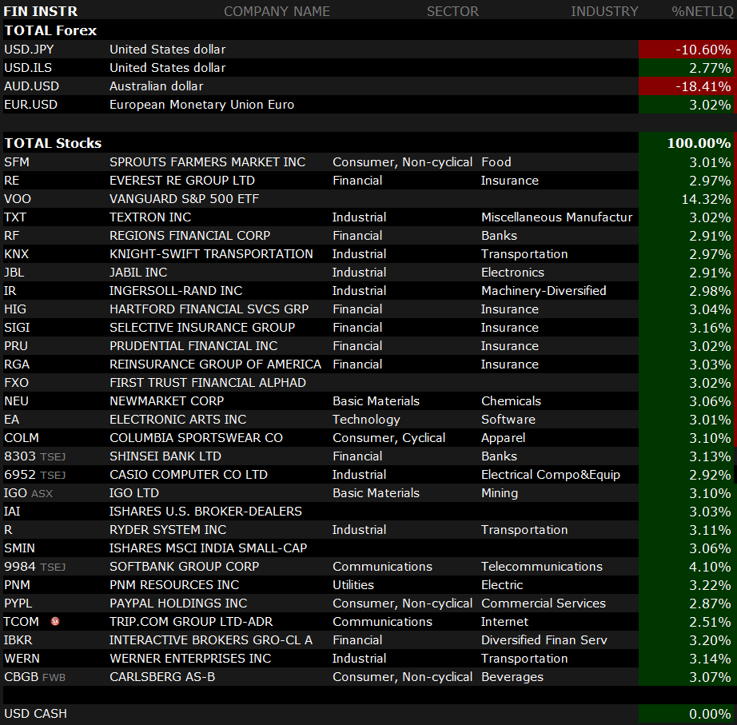Image resolution: width=737 pixels, height=725 pixels.
Task: Select the AUD.USD instrument
Action: pyautogui.click(x=31, y=86)
